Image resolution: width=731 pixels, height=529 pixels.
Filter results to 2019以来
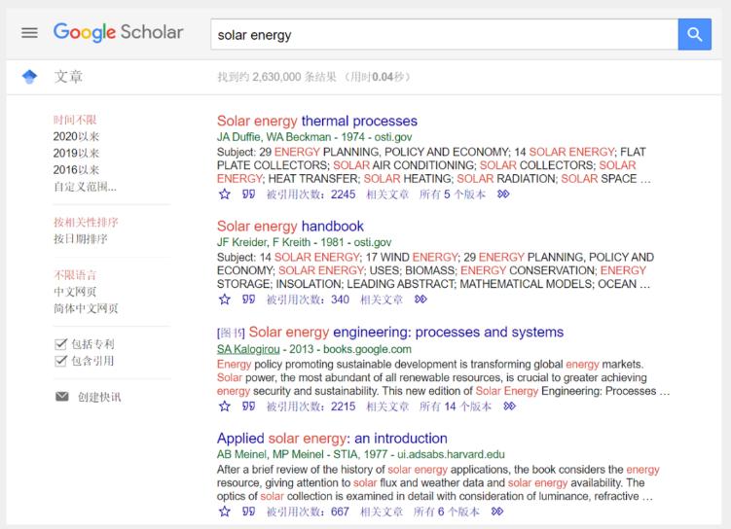click(76, 154)
